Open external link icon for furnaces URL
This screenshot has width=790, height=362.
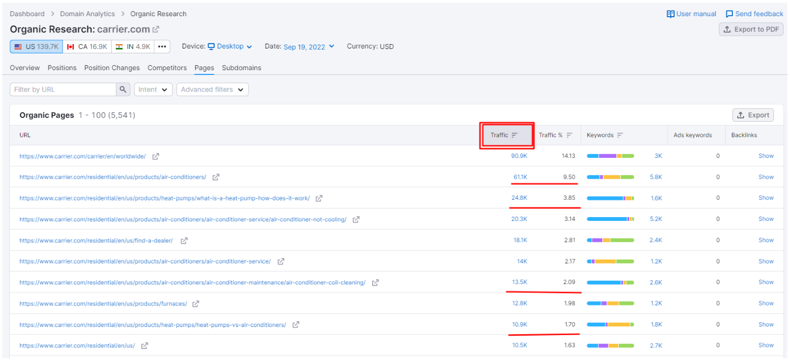click(196, 304)
